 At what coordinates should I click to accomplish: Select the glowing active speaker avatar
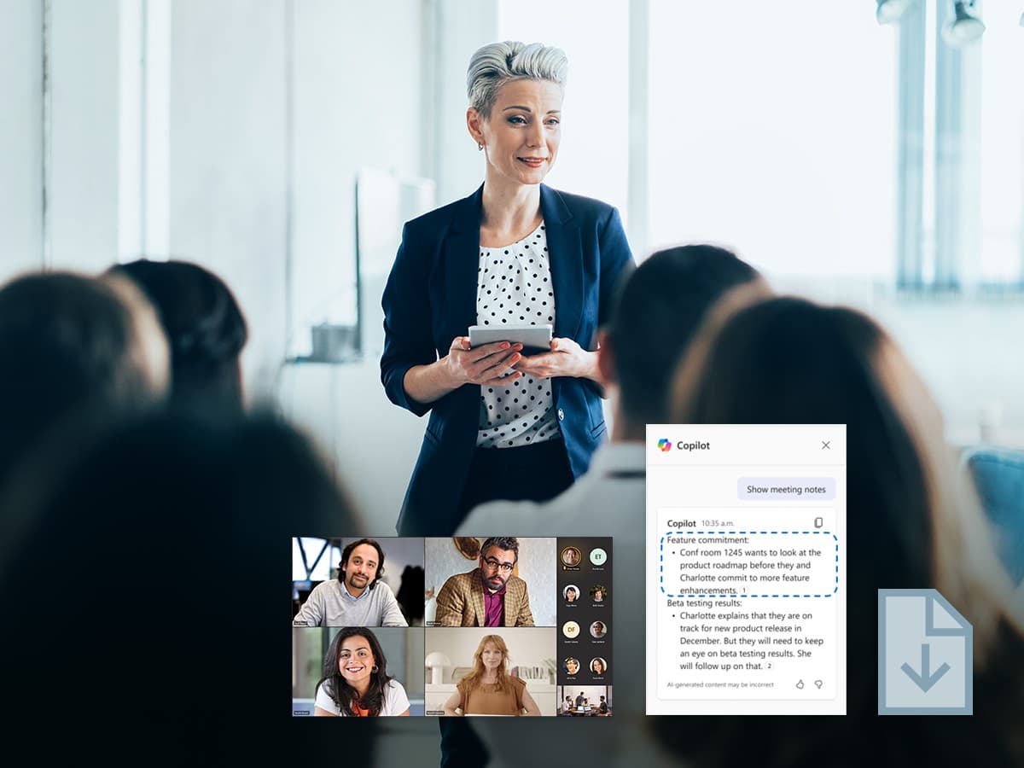[571, 556]
